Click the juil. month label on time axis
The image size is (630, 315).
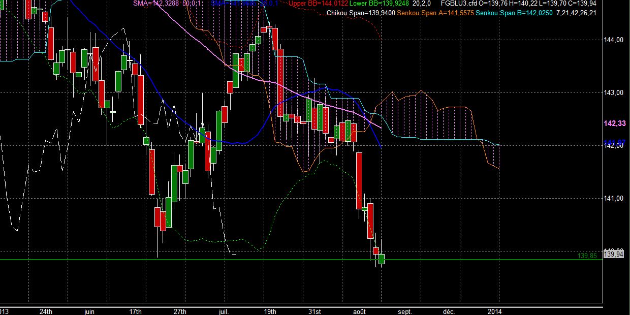coord(224,311)
